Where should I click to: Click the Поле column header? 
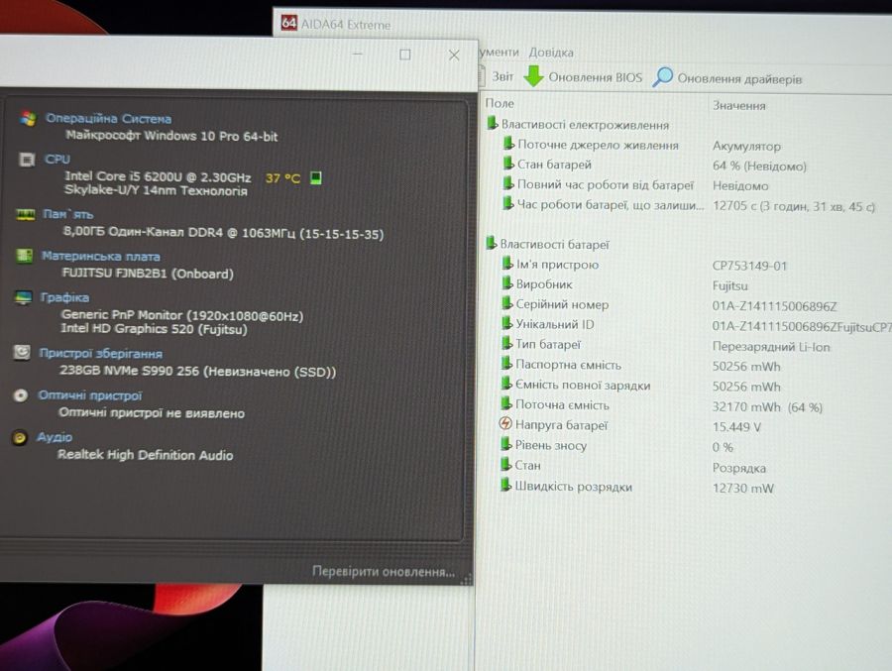500,104
